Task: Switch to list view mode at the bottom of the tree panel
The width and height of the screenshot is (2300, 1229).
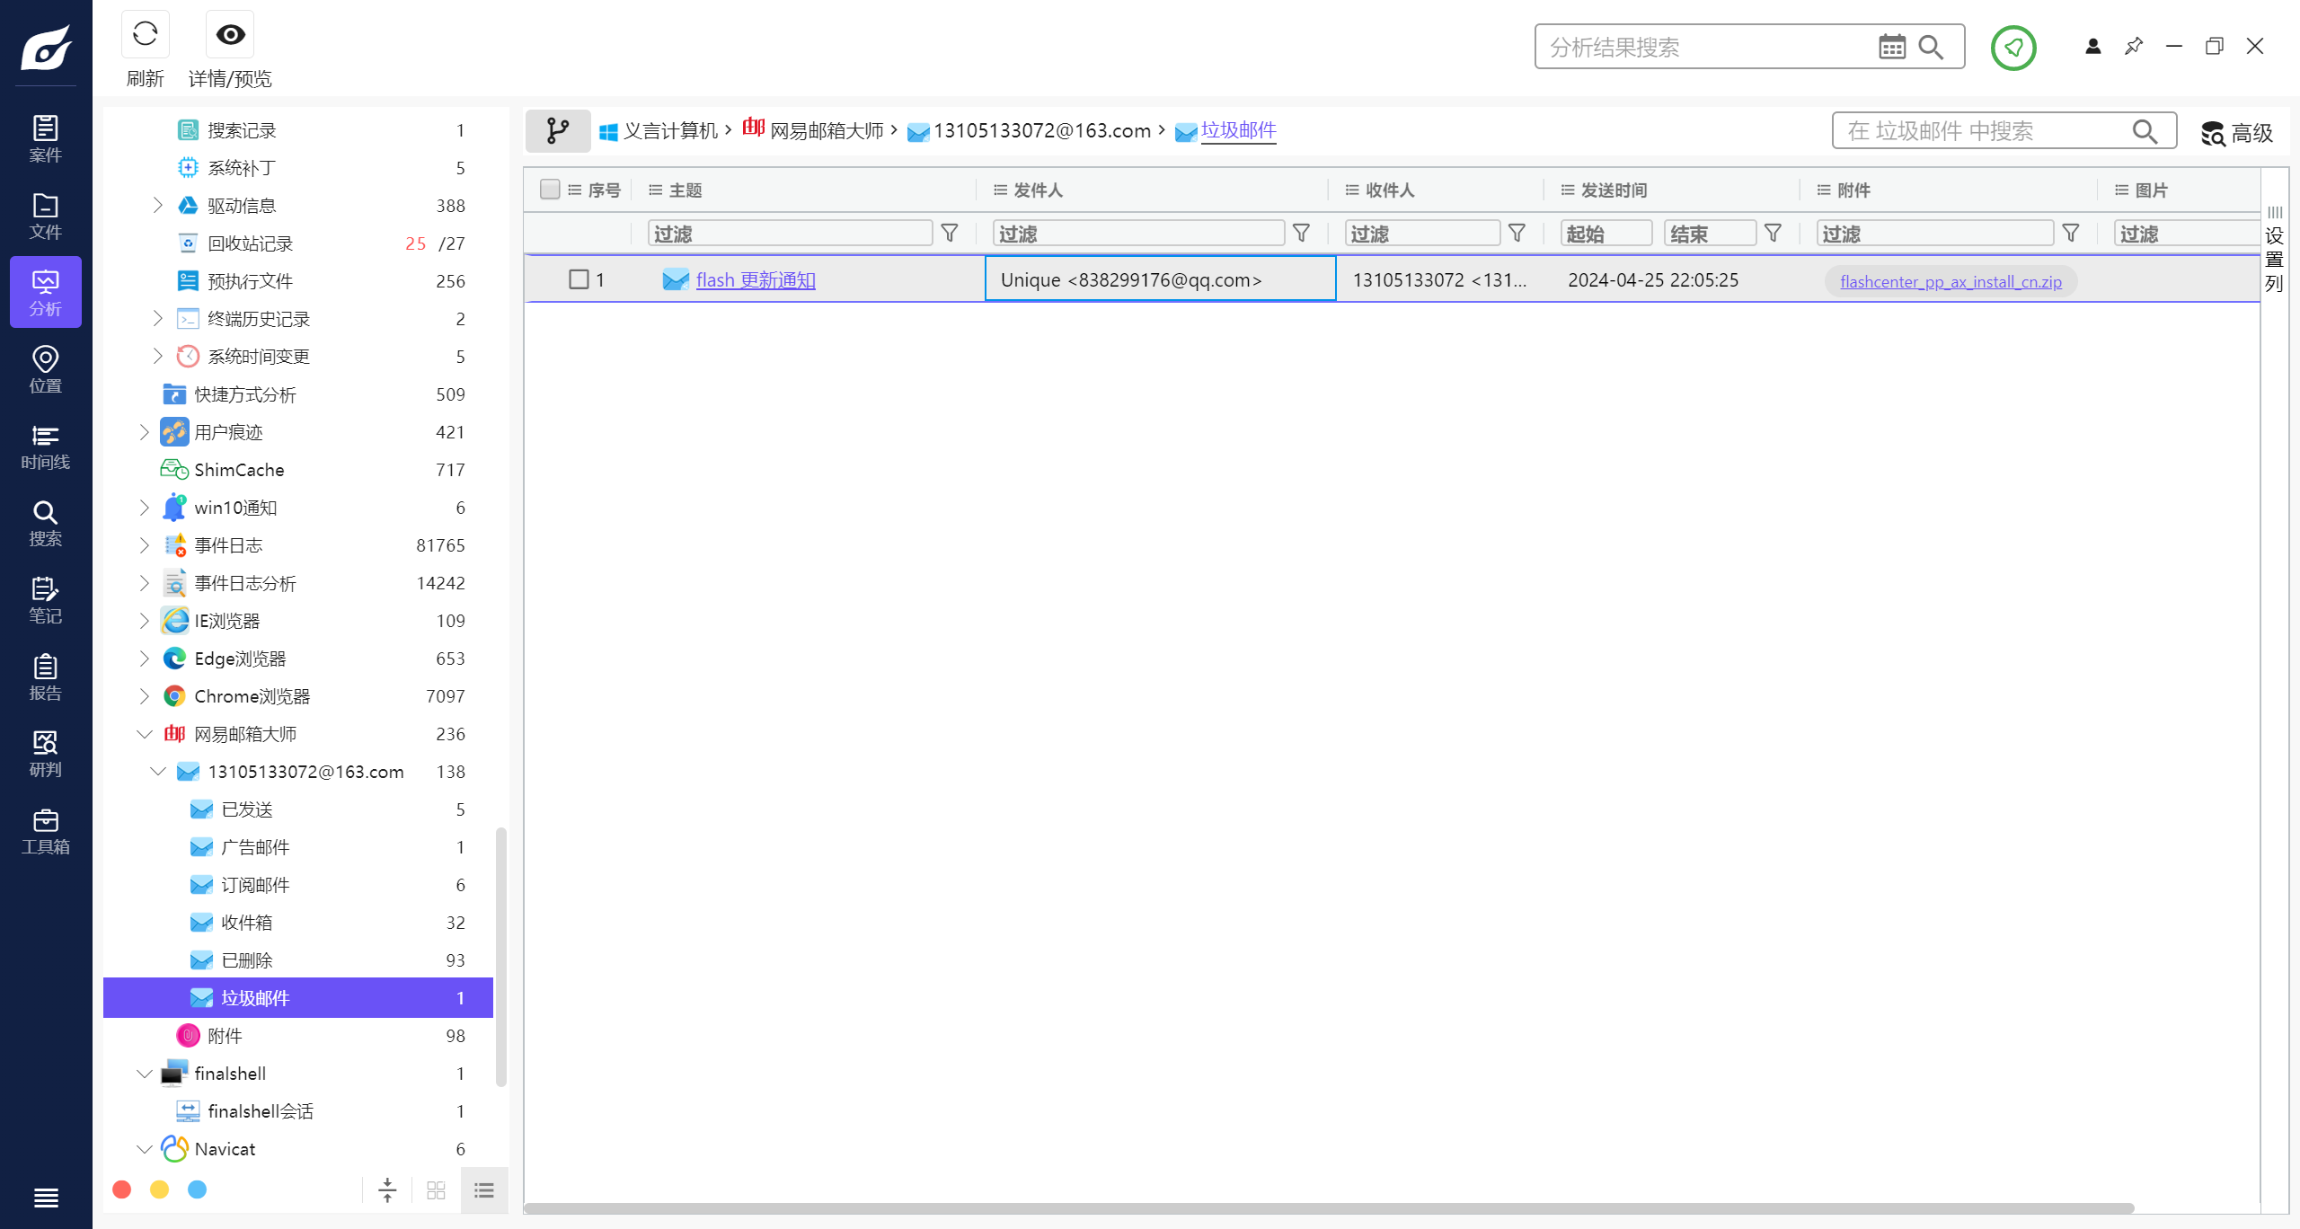Action: 484,1190
